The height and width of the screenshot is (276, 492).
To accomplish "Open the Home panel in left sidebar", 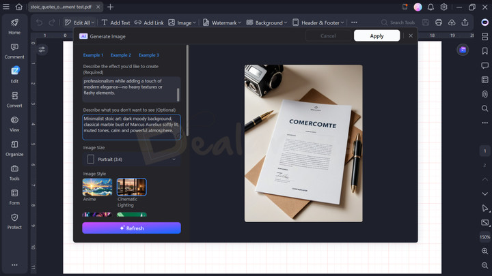I will pyautogui.click(x=14, y=27).
